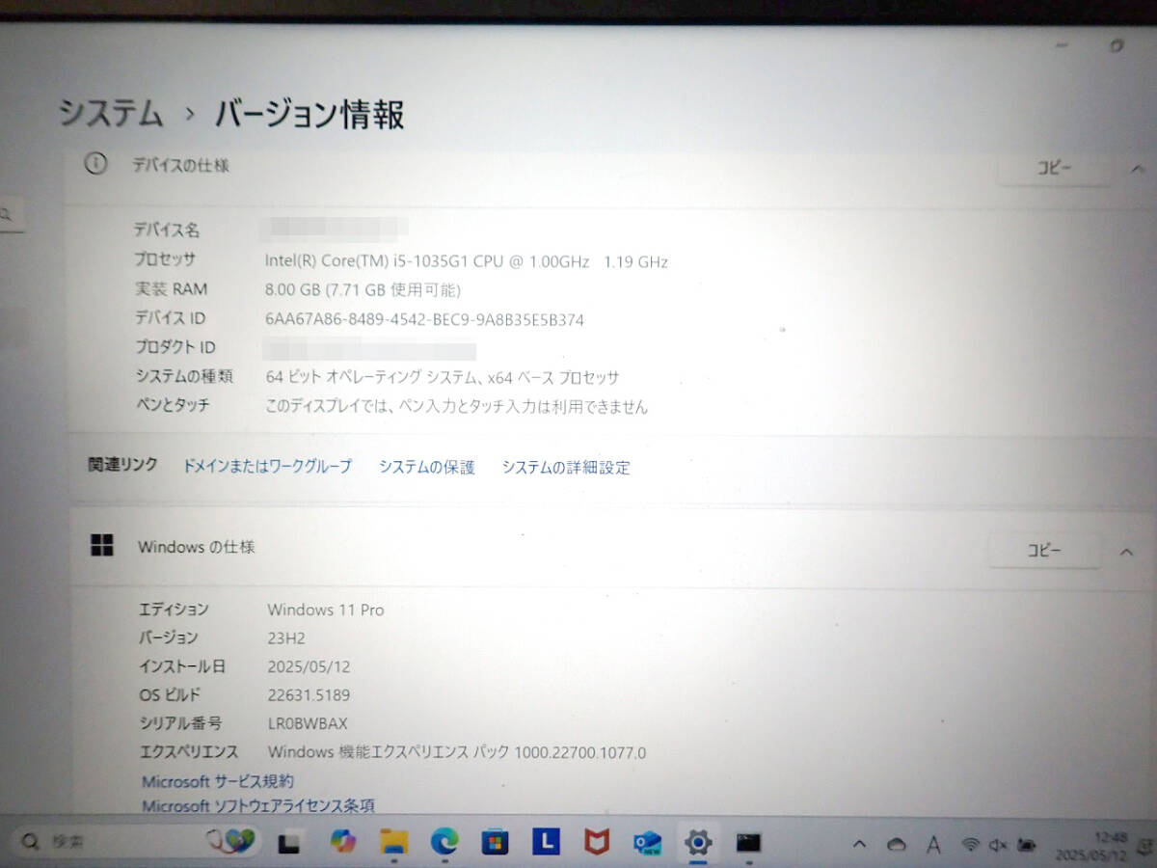Select the OS build value 22631.5189
Viewport: 1157px width, 868px height.
(309, 694)
